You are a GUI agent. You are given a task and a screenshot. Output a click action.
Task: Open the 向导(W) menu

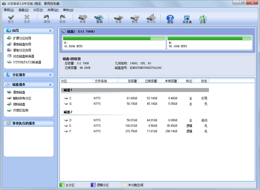pyautogui.click(x=53, y=10)
